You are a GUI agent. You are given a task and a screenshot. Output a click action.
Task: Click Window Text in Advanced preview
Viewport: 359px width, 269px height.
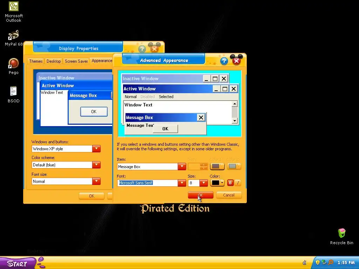[138, 105]
